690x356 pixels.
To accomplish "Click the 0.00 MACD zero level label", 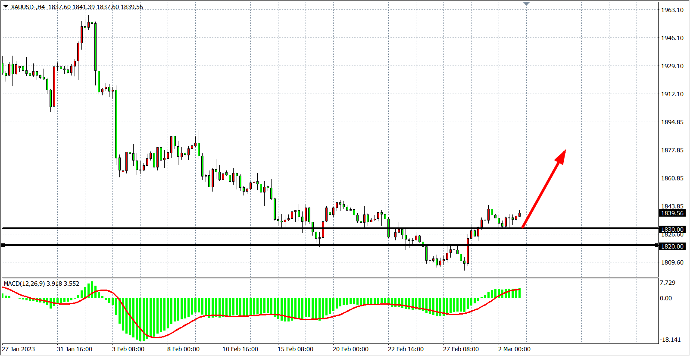I will 666,298.
